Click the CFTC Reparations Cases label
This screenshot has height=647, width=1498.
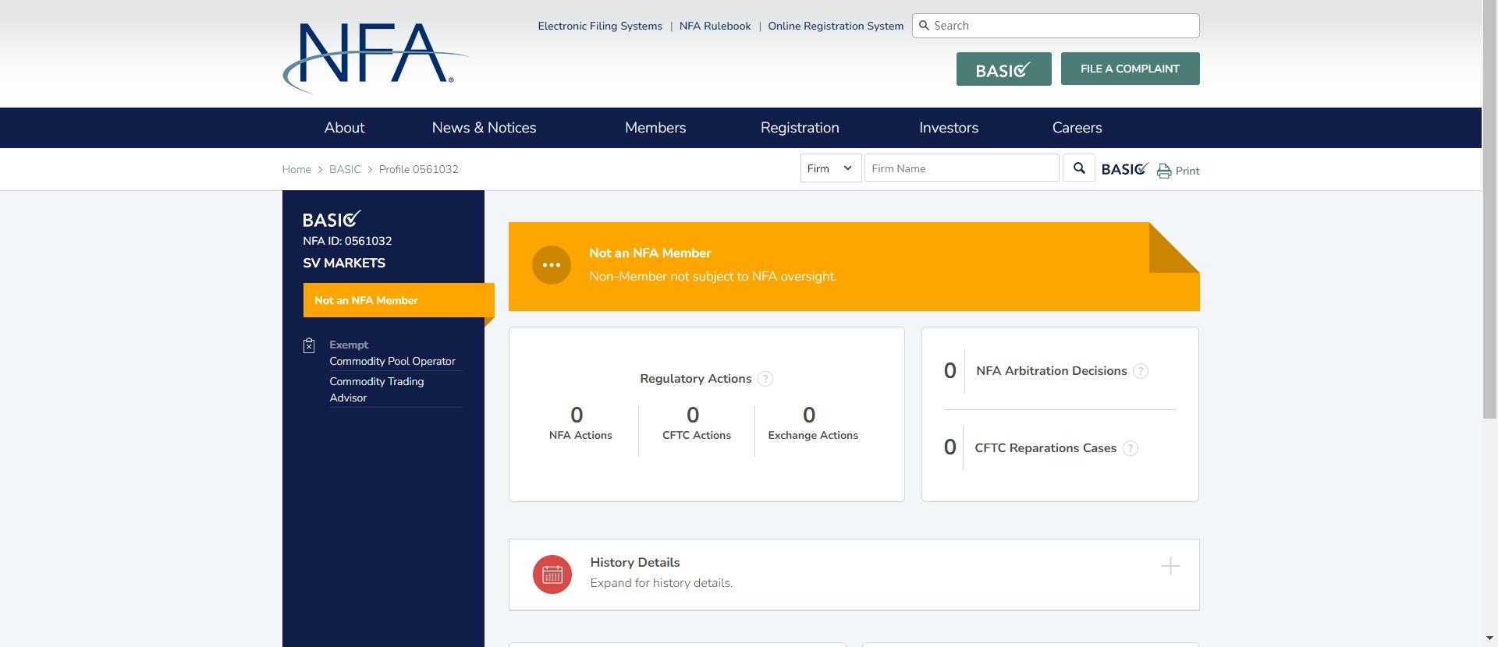click(1045, 448)
